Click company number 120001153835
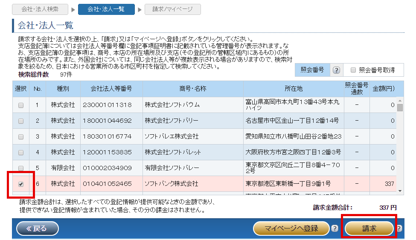The image size is (416, 240). pos(107,152)
